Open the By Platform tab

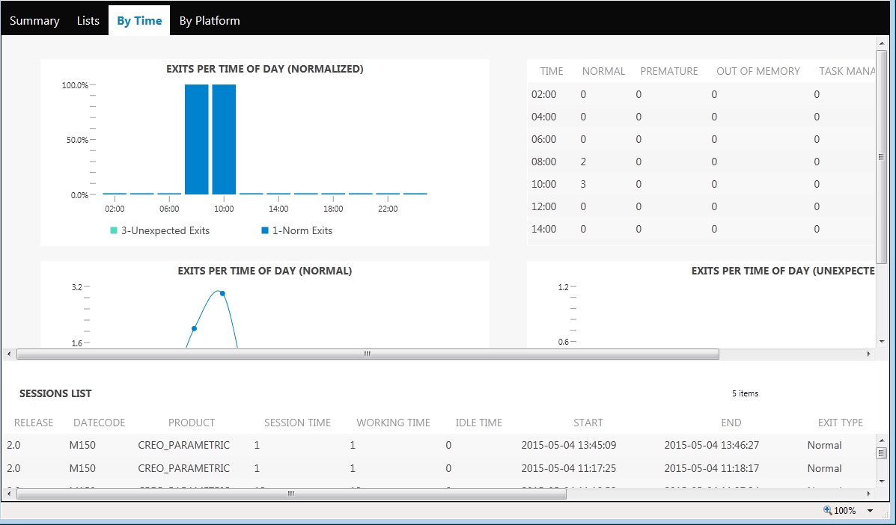(x=209, y=20)
